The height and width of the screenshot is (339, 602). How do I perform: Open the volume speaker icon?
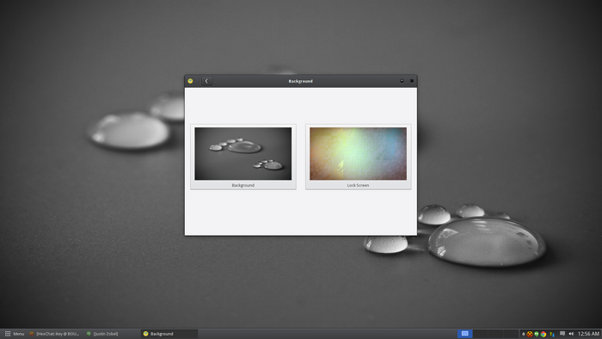click(571, 334)
